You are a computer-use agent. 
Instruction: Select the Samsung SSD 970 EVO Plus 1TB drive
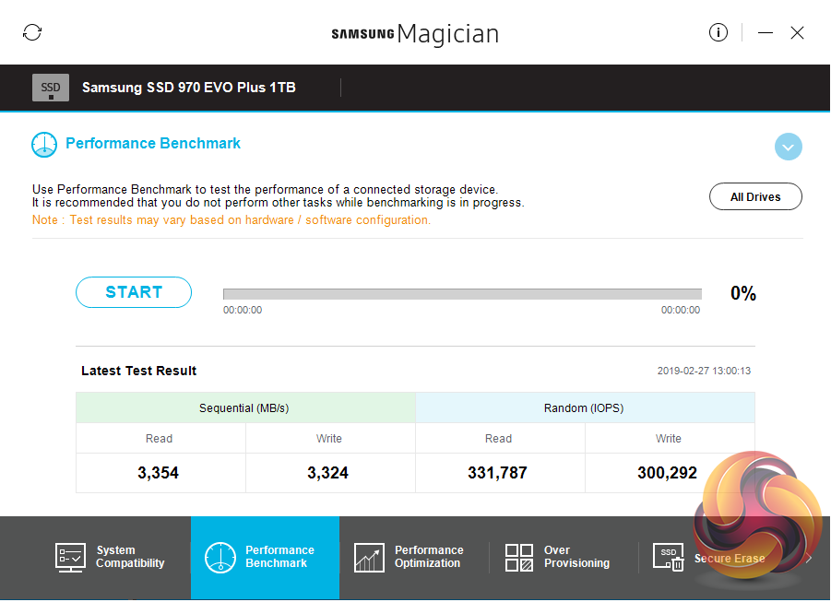pyautogui.click(x=189, y=88)
